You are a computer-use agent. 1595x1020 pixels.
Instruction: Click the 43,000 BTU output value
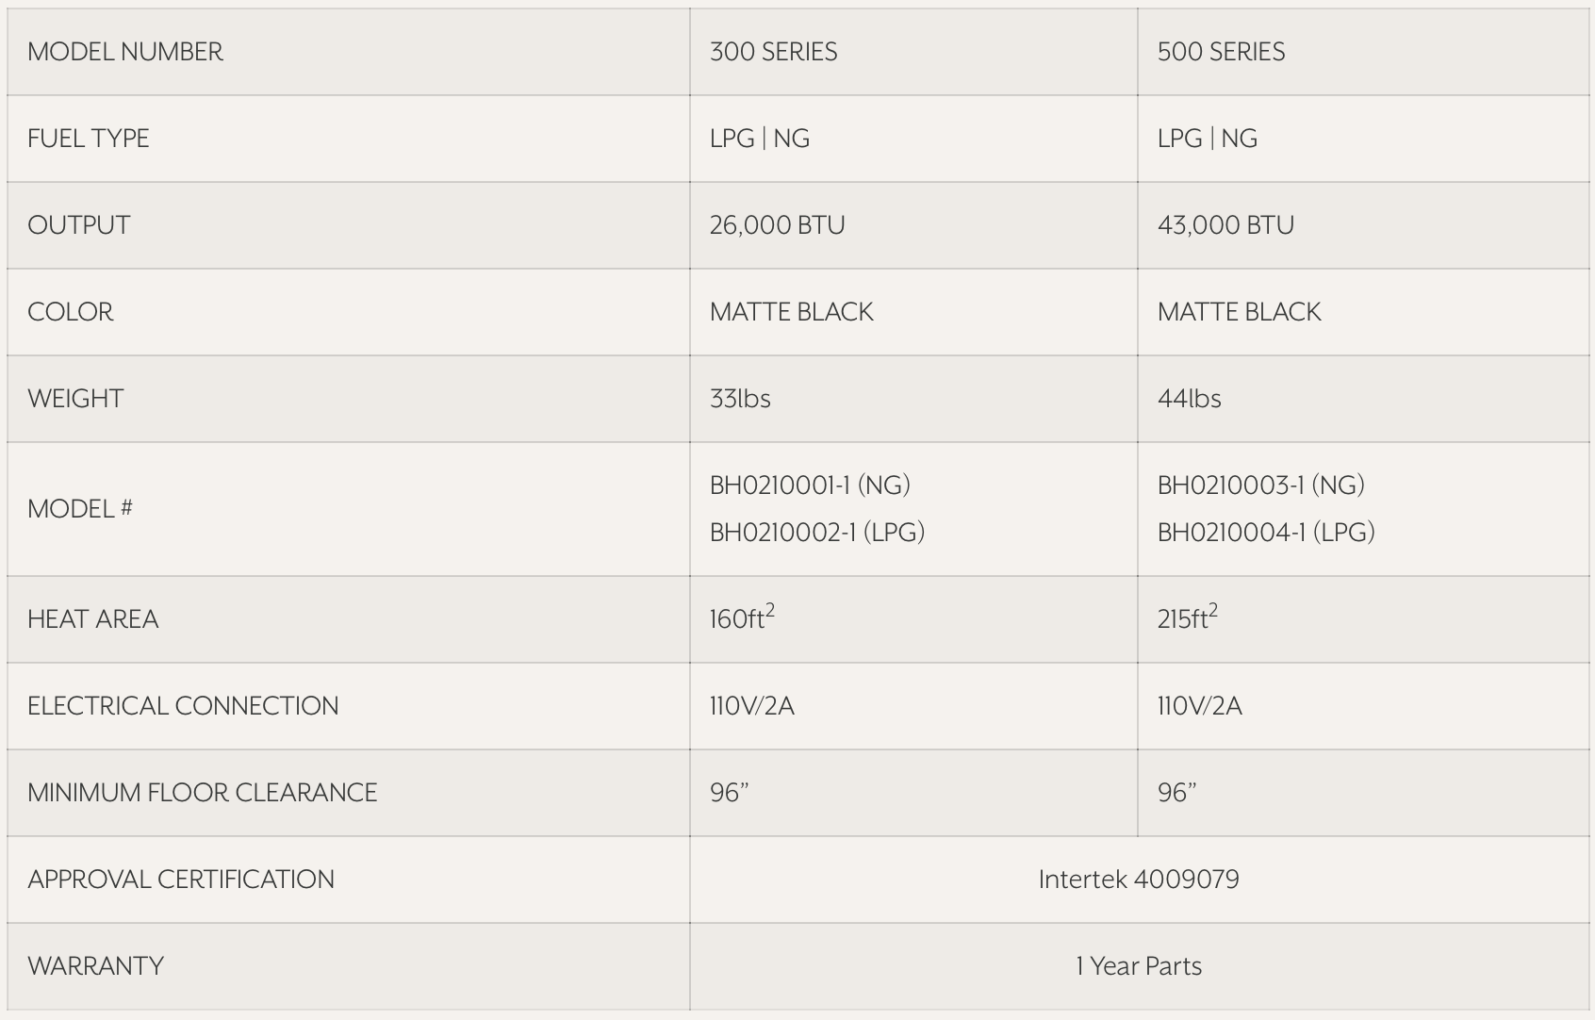point(1225,225)
